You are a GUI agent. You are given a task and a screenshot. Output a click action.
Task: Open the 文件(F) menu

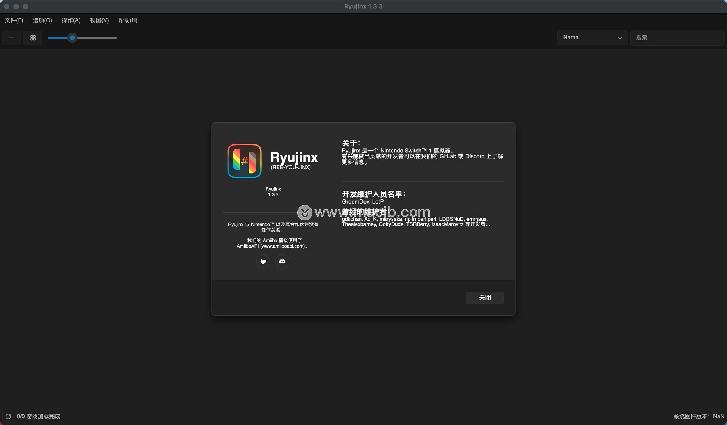(14, 20)
